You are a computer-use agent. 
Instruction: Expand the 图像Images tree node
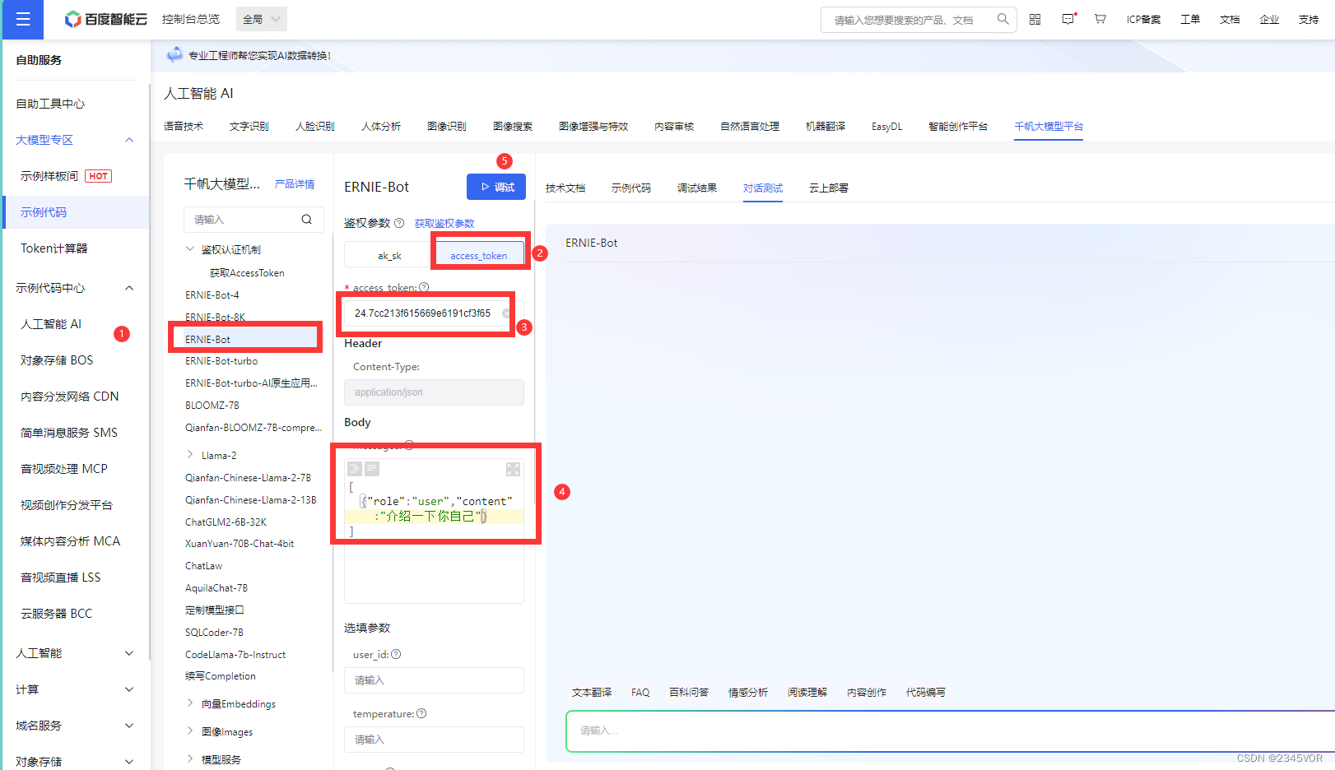[x=190, y=731]
